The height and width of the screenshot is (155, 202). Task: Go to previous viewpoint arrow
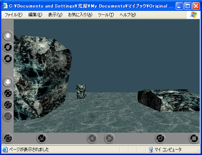click(92, 138)
